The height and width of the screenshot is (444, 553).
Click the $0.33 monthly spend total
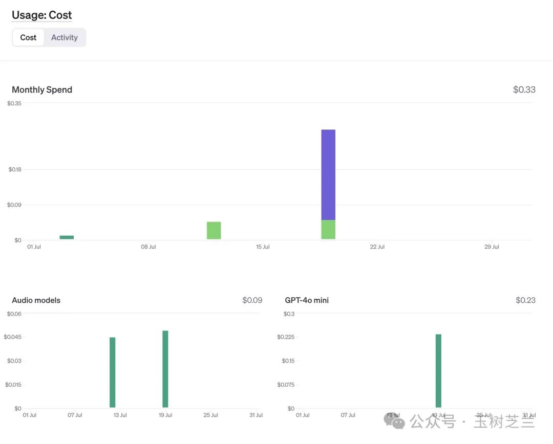coord(524,90)
